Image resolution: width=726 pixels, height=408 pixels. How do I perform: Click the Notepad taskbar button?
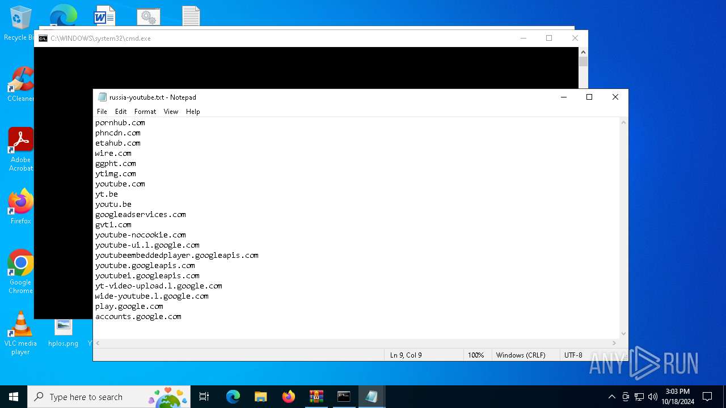(x=372, y=397)
